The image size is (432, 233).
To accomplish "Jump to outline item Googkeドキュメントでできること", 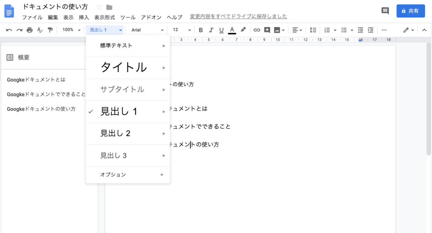I will 46,94.
